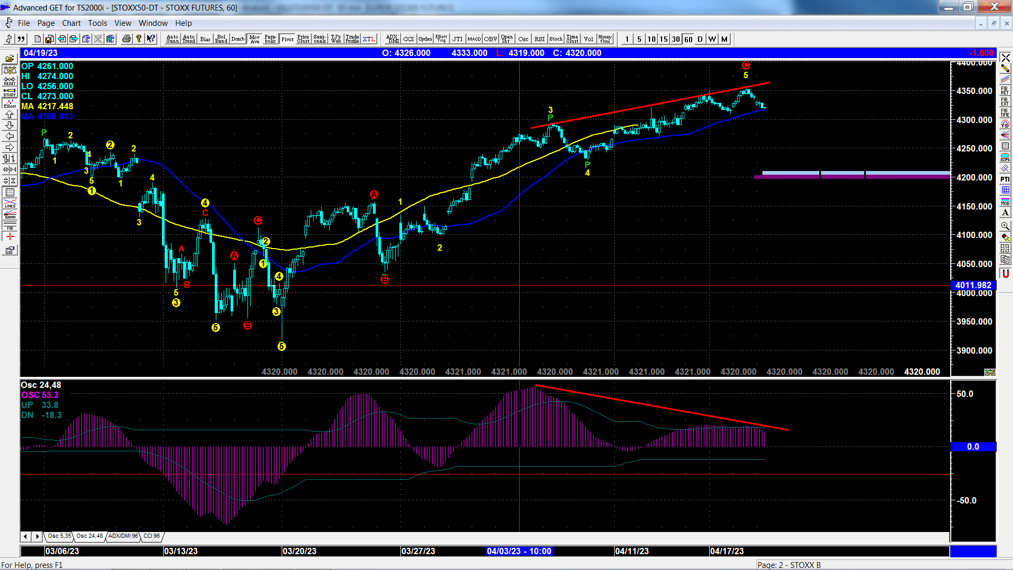Screen dimensions: 1013x570
Task: Select the LINES drawing tool
Action: (x=9, y=203)
